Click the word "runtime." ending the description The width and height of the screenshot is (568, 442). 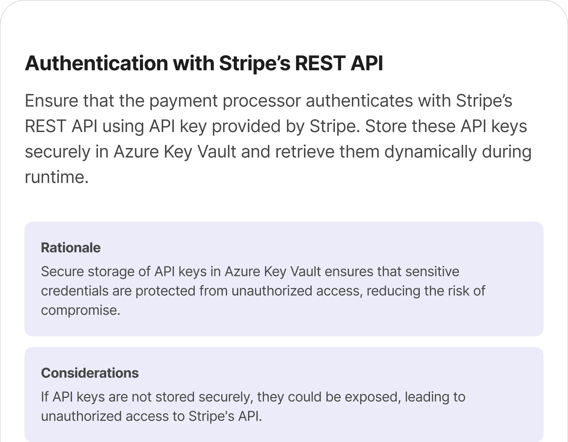click(57, 177)
